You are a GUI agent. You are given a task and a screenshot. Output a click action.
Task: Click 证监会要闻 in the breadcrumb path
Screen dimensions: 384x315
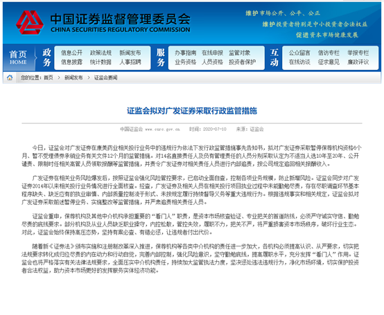point(105,78)
